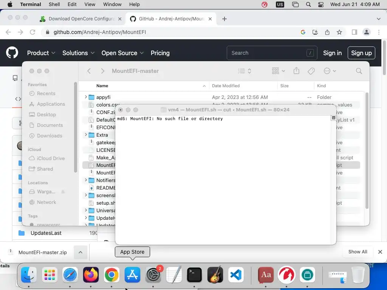Open Spotlight search in menu bar
Viewport: 387px width, 290px height.
click(308, 5)
